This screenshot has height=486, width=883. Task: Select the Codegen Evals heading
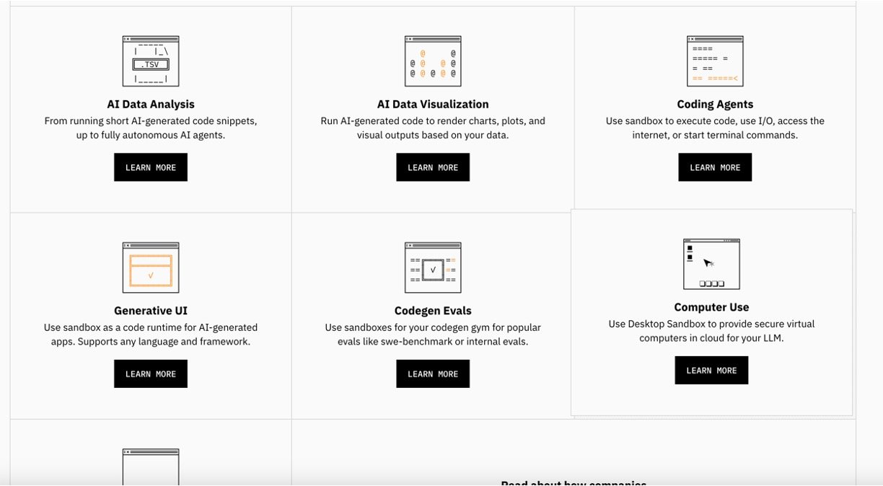433,311
